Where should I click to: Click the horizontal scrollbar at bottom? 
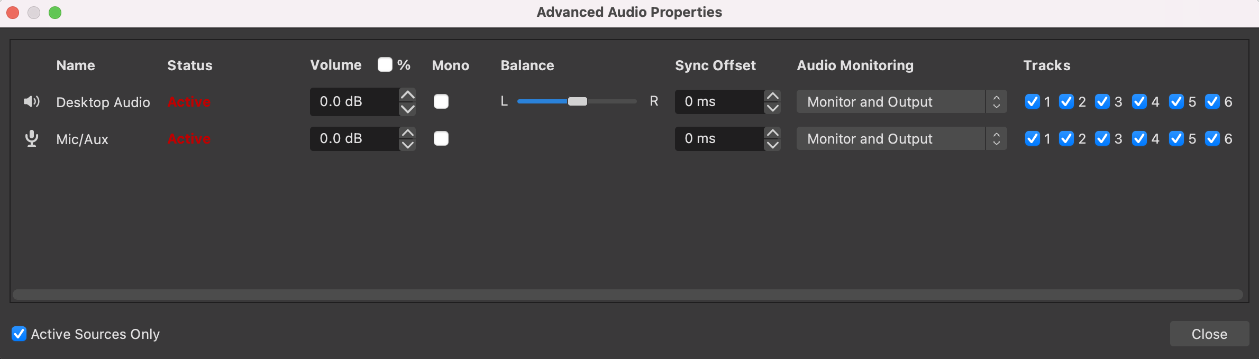click(x=627, y=295)
